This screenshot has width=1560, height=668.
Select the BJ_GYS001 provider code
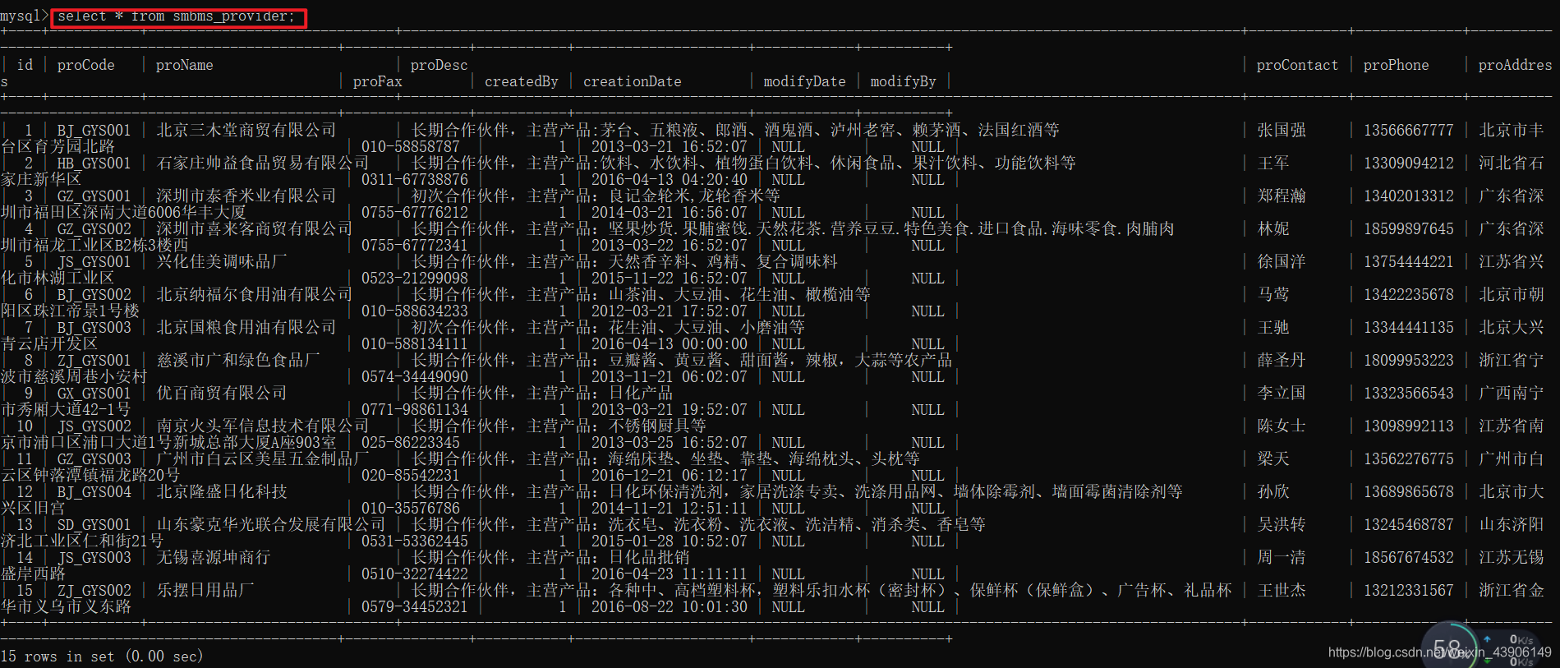[94, 131]
